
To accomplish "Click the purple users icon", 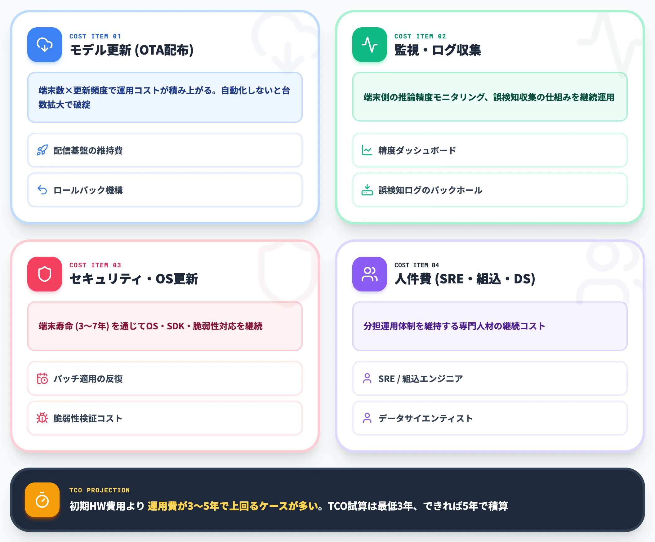I will [370, 274].
